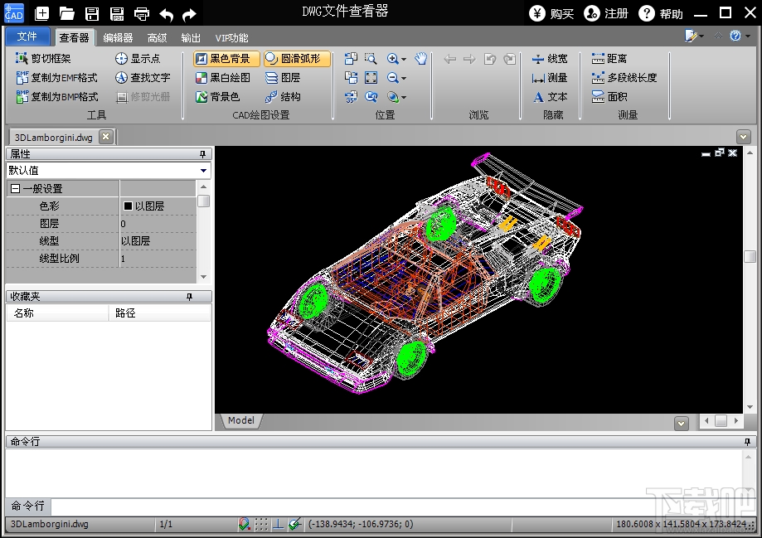This screenshot has width=762, height=538.
Task: Select the Clip Frame (剪切框架) tool
Action: [x=43, y=58]
